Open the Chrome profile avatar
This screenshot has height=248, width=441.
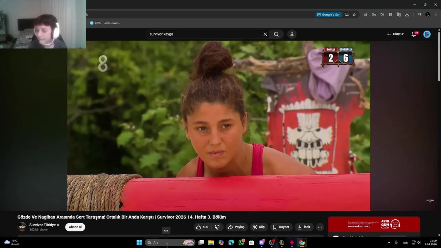(428, 14)
